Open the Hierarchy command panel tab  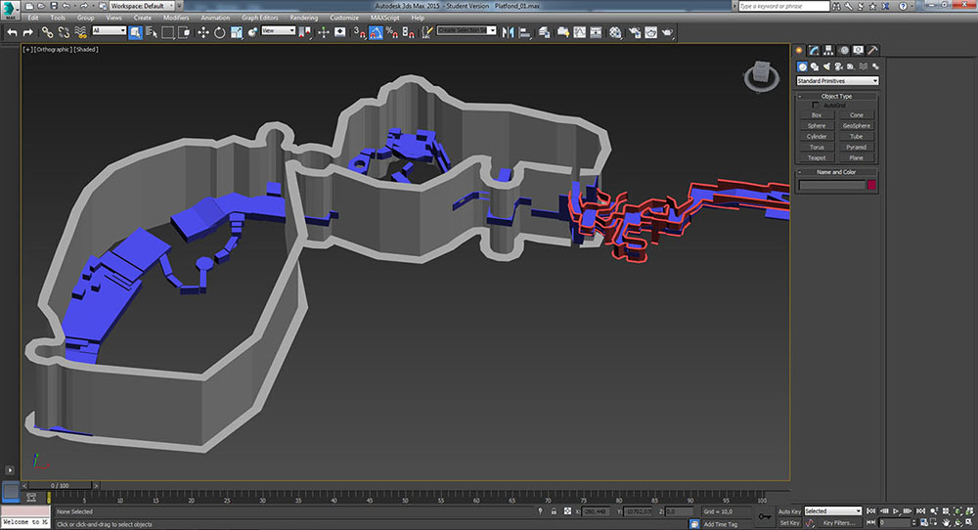[x=828, y=50]
